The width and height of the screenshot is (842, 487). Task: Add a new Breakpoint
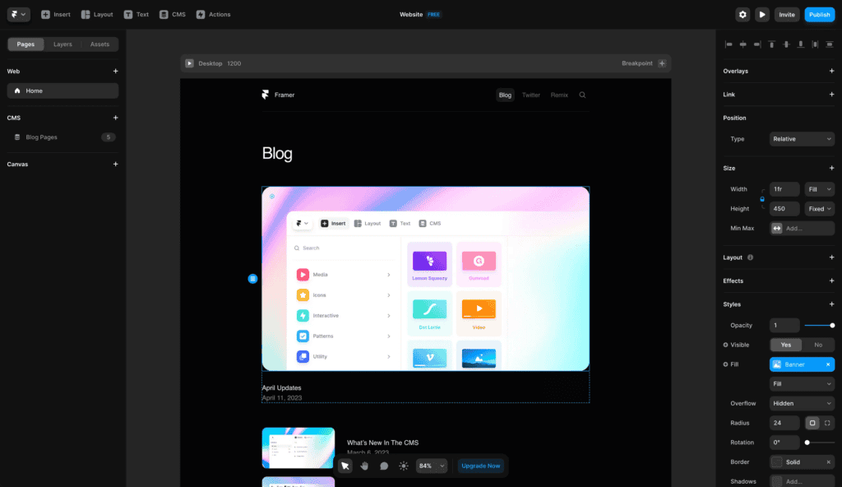pyautogui.click(x=662, y=63)
